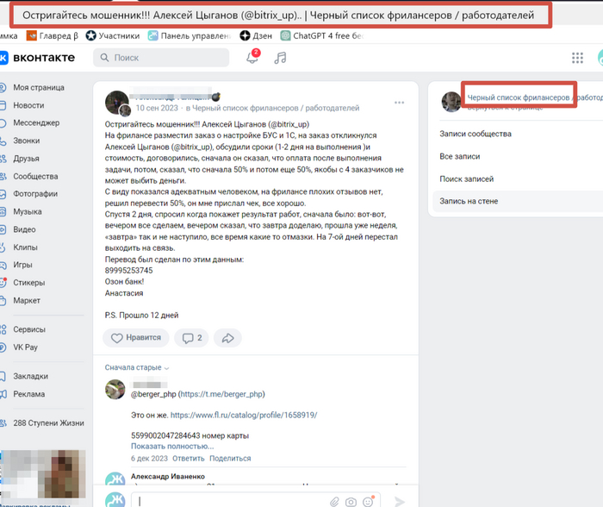Expand the Сначала старые sort dropdown
The height and width of the screenshot is (507, 603).
coord(136,367)
